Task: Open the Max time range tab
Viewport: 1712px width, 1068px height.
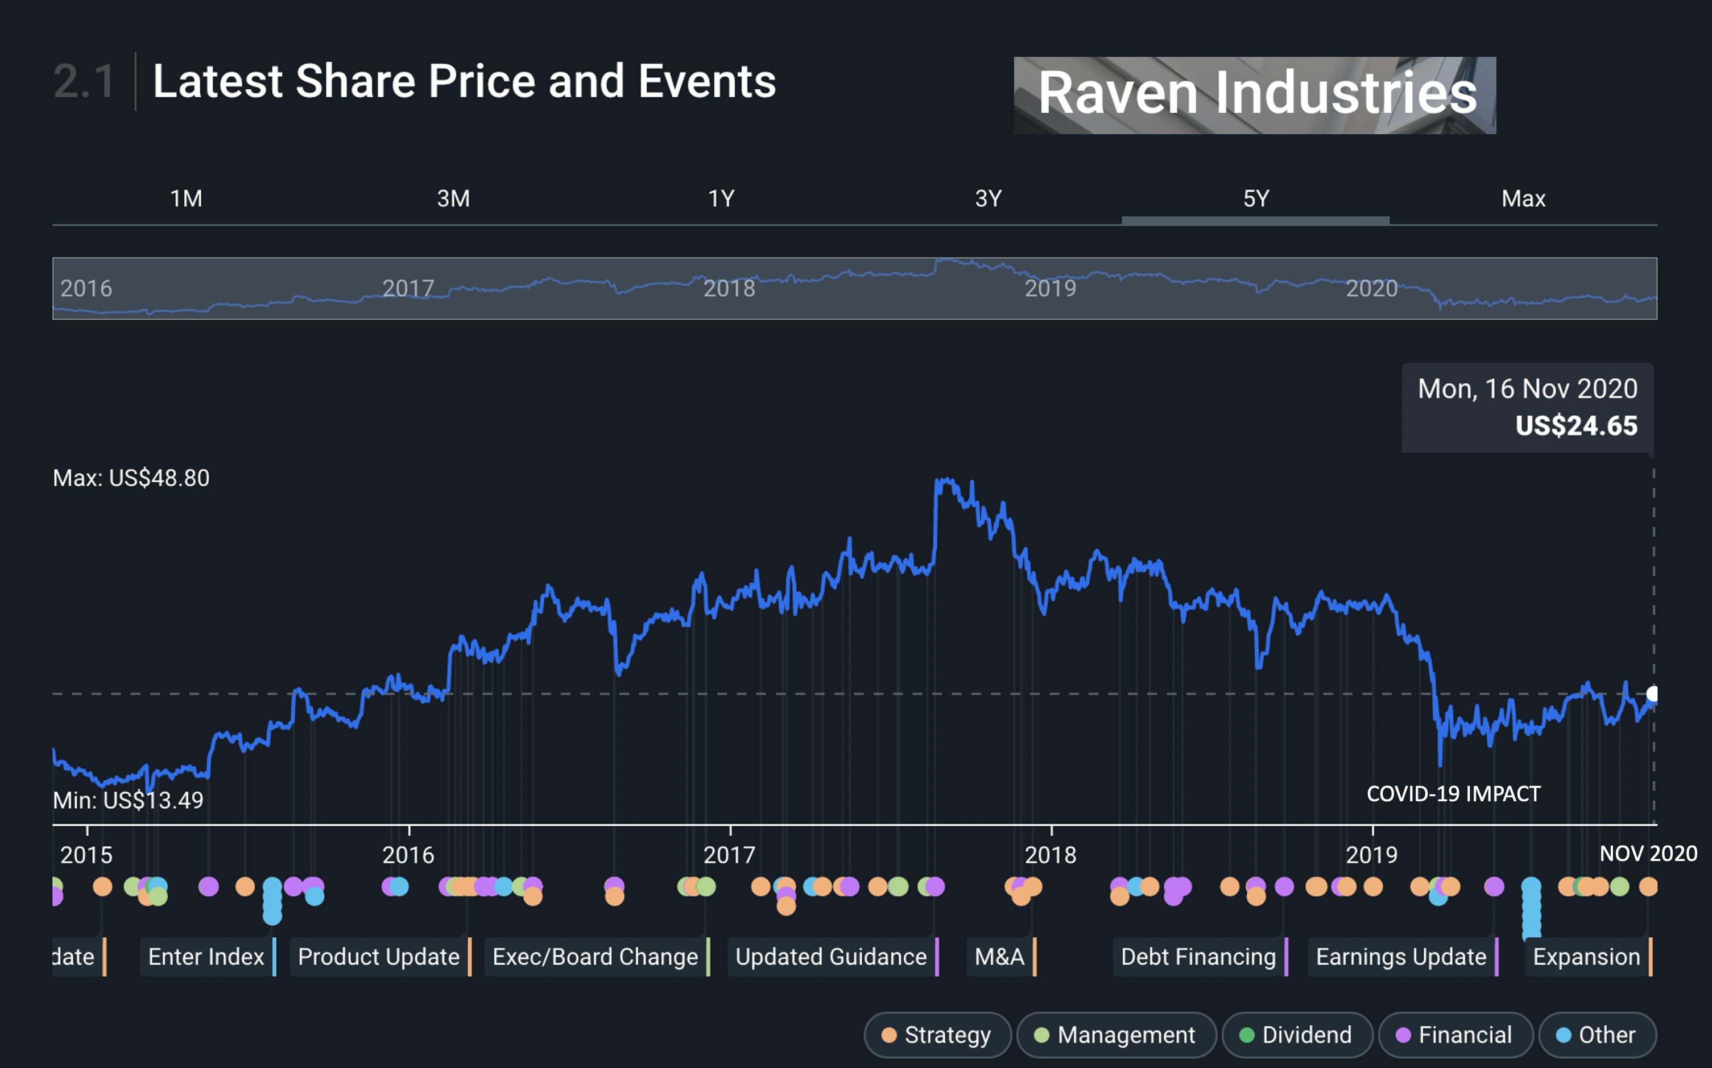Action: [x=1523, y=198]
